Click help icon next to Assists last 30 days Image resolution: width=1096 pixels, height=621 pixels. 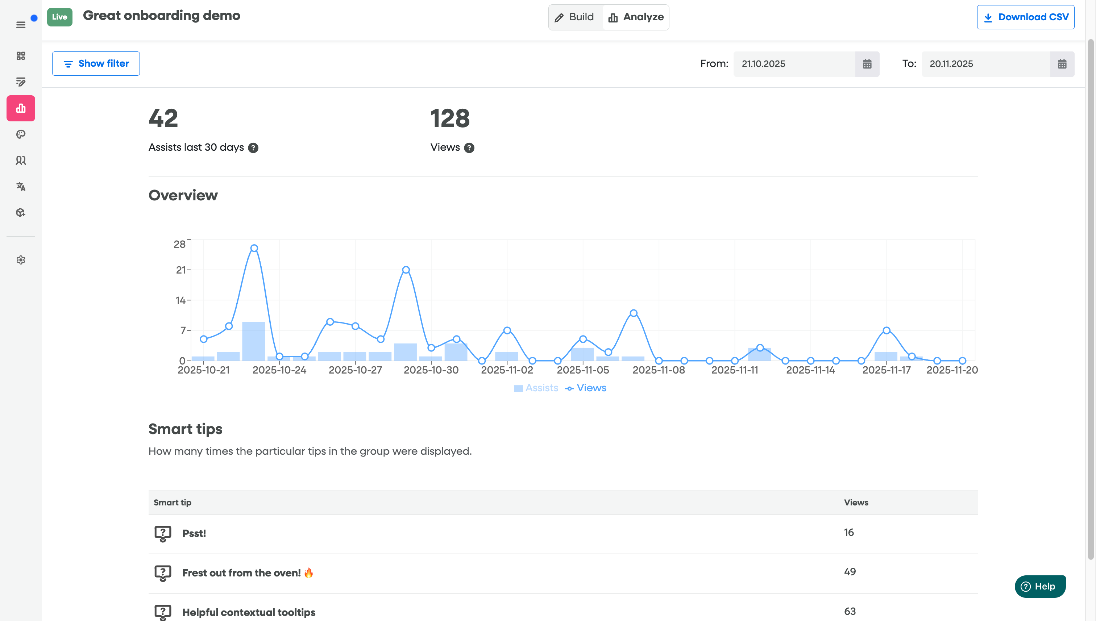point(253,147)
